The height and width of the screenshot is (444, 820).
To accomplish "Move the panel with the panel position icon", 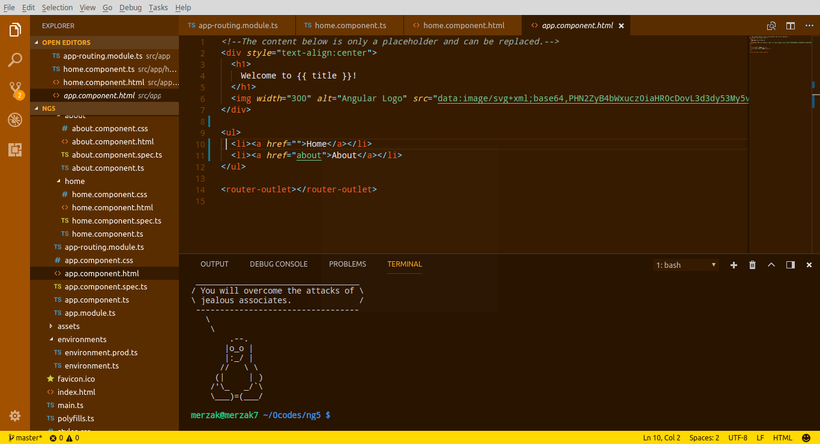I will (x=791, y=265).
